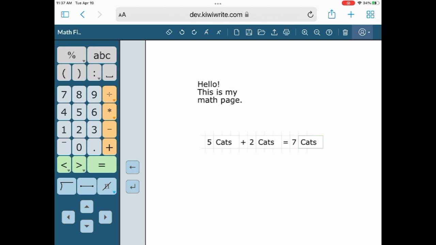Tap the green equals key
The height and width of the screenshot is (245, 436).
click(102, 165)
